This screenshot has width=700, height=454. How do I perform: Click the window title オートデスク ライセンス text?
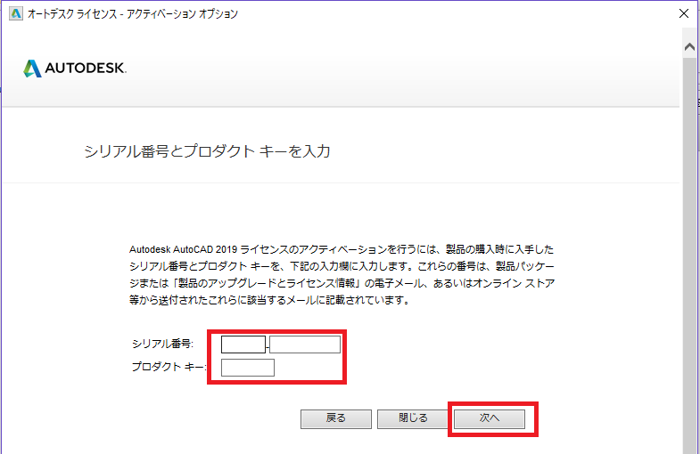pos(133,14)
